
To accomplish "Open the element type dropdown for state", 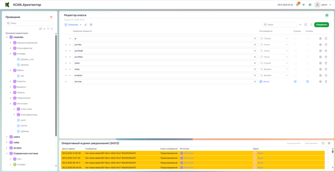I will click(274, 69).
